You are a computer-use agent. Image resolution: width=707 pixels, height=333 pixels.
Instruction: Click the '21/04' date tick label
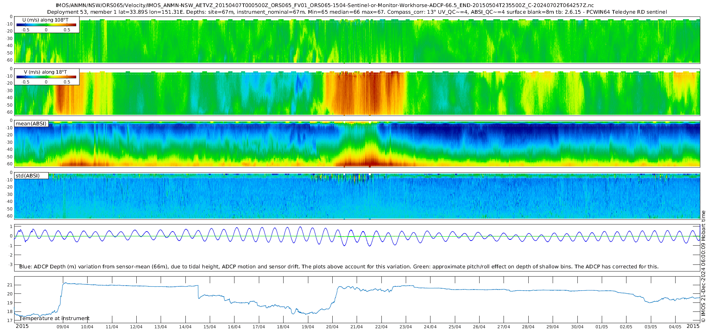(x=357, y=327)
